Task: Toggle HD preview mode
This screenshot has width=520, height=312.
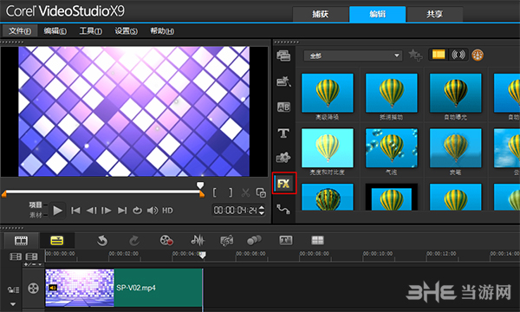Action: point(167,211)
